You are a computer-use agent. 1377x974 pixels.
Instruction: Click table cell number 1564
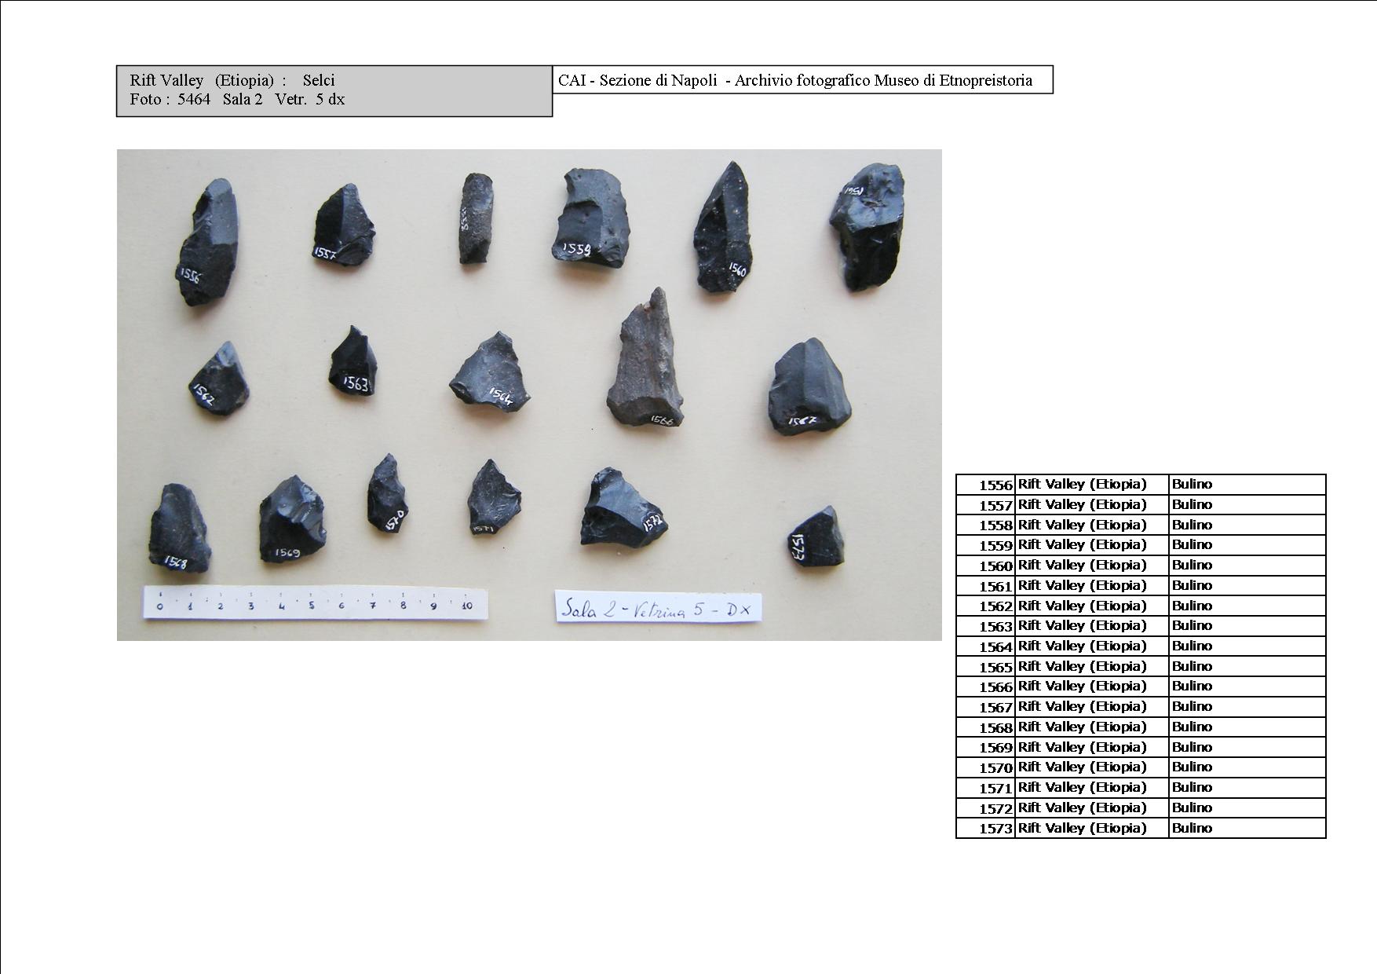click(985, 646)
